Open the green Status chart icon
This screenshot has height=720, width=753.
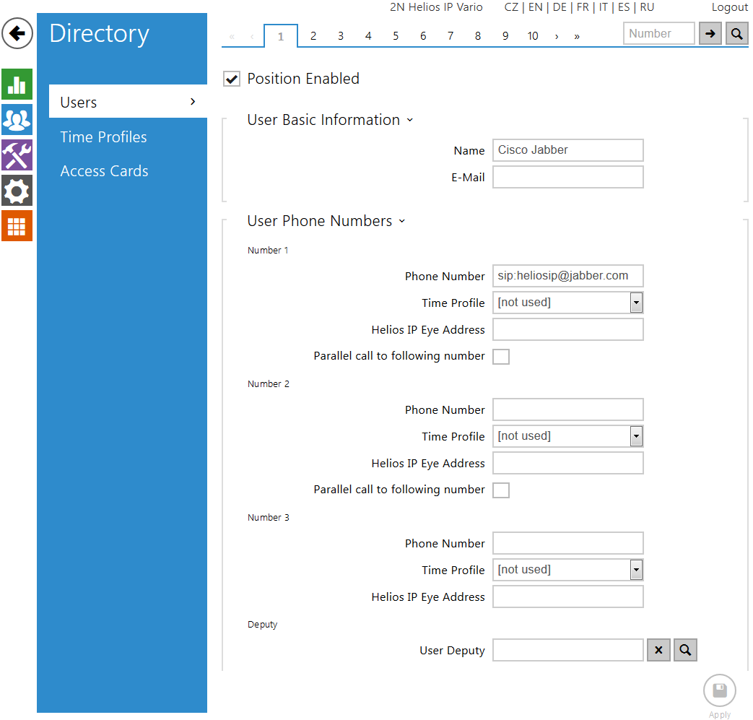[17, 84]
